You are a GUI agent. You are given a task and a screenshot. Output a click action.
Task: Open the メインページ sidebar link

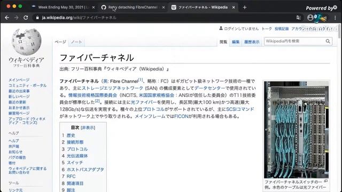[19, 80]
